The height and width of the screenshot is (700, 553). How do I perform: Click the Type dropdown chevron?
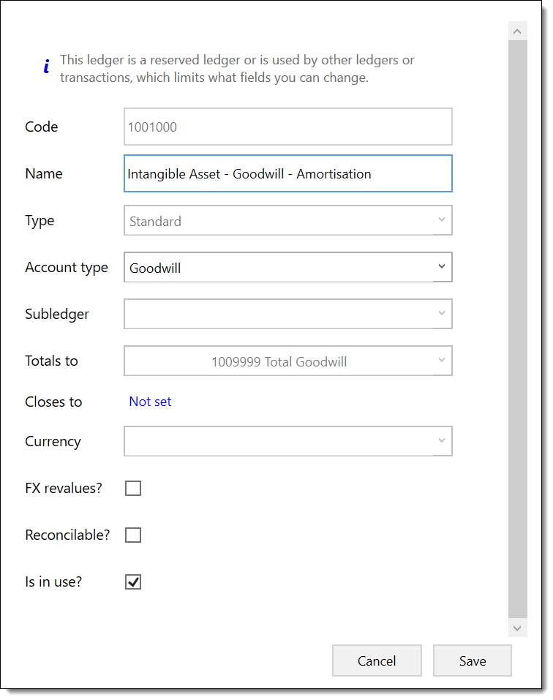coord(442,219)
